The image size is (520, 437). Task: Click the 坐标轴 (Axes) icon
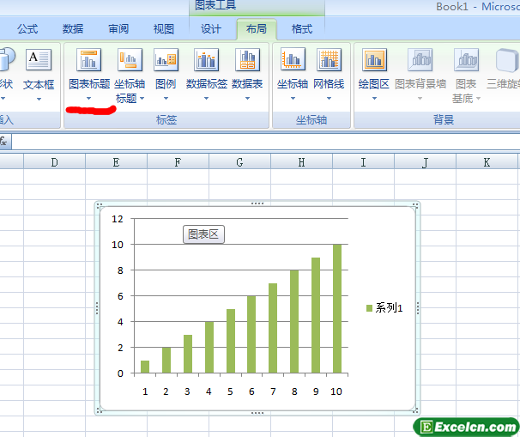tap(293, 60)
